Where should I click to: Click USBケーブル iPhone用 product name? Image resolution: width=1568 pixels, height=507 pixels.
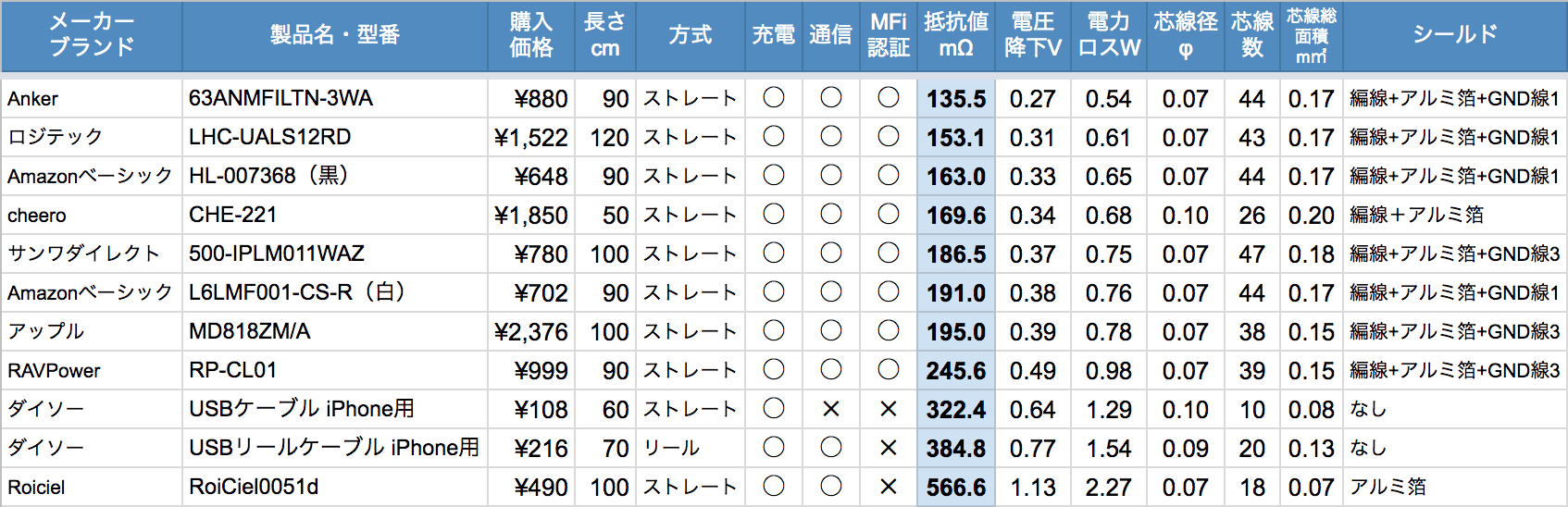[301, 409]
